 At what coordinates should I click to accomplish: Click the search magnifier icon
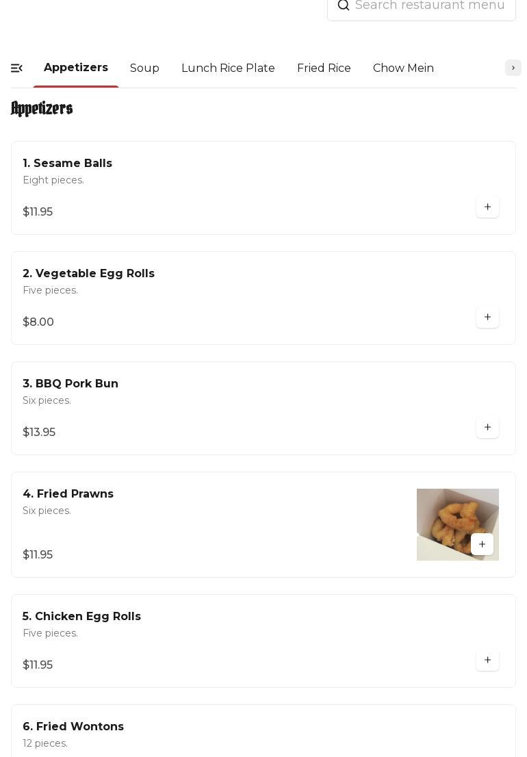tap(344, 6)
